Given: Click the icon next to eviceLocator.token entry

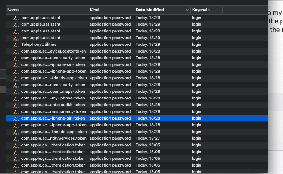Looking at the screenshot, I should click(15, 51).
